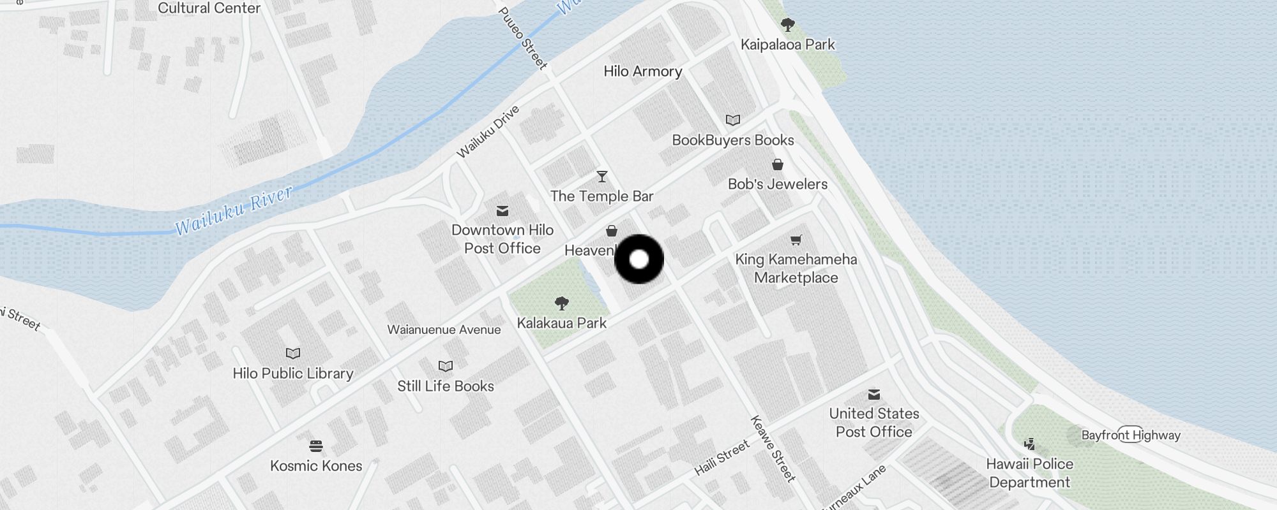Viewport: 1277px width, 510px height.
Task: Click the Downtown Hilo Post Office envelope icon
Action: tap(502, 210)
